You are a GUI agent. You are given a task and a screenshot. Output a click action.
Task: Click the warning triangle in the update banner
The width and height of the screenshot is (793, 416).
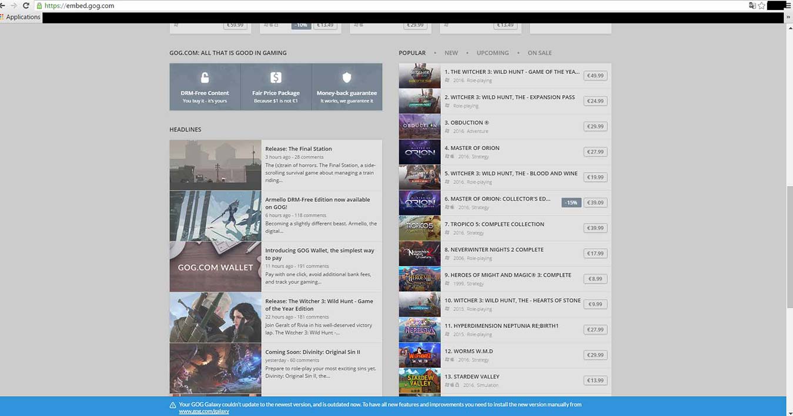[x=173, y=405]
